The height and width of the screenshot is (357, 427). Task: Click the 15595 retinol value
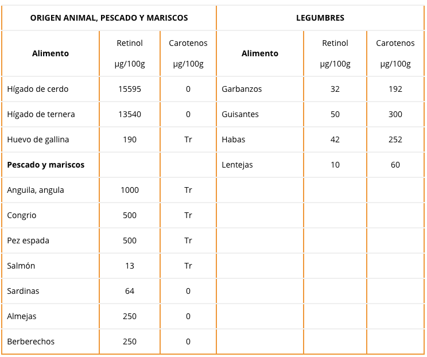coord(130,89)
